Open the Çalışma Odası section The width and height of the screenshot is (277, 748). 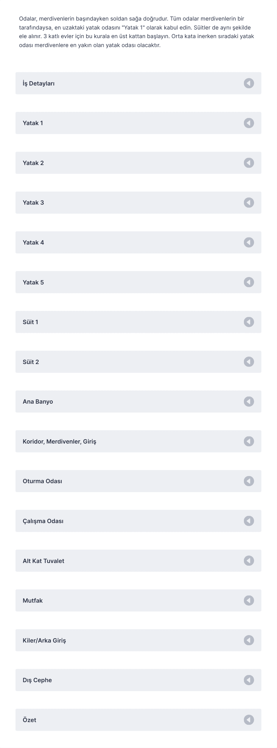click(x=138, y=521)
